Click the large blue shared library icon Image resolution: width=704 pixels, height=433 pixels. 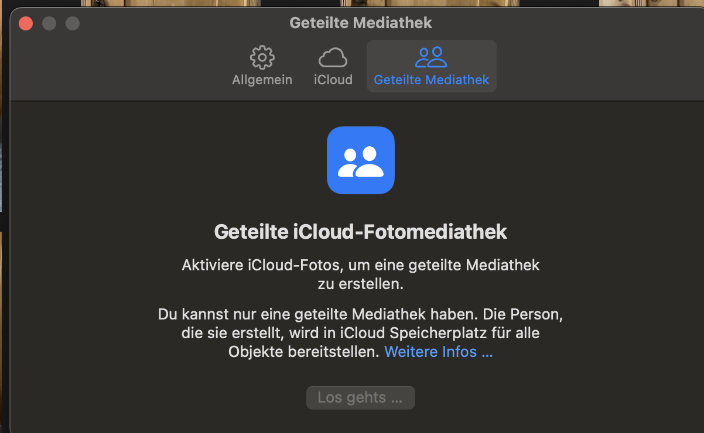(361, 160)
